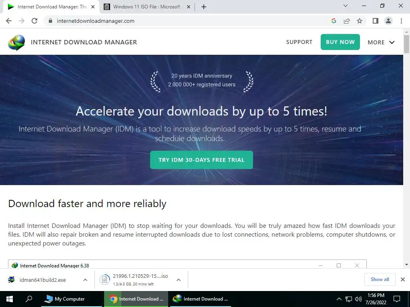
Task: Close the downloads bar
Action: (x=403, y=279)
